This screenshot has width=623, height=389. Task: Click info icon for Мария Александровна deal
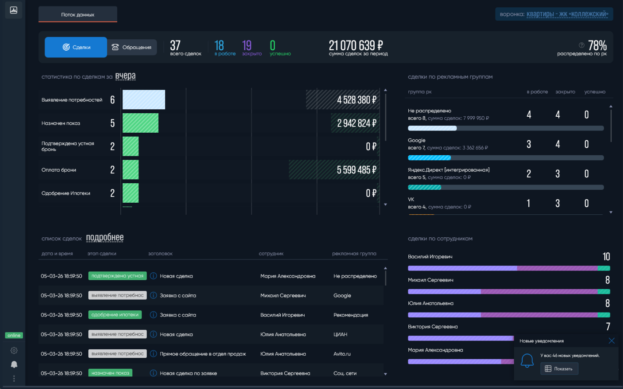coord(153,276)
